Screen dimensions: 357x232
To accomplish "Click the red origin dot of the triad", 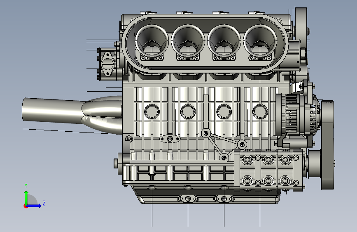I will click(26, 206).
